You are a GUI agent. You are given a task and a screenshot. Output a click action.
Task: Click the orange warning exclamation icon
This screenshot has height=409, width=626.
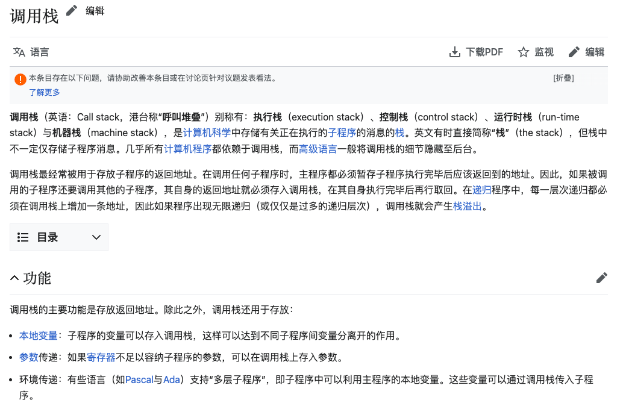pyautogui.click(x=20, y=79)
